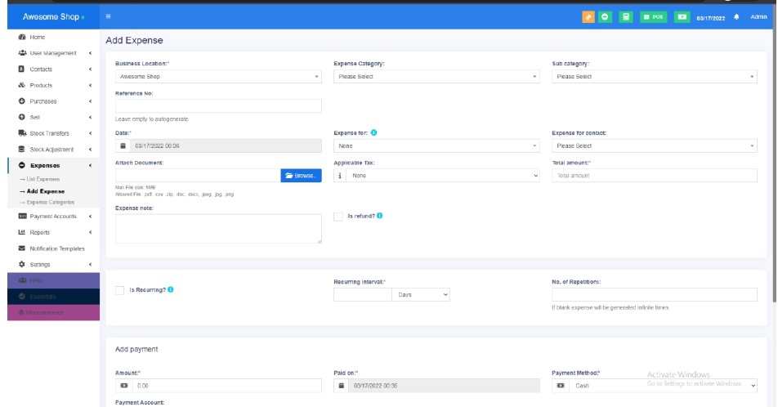Click the notification bell icon
778x407 pixels.
(x=736, y=16)
